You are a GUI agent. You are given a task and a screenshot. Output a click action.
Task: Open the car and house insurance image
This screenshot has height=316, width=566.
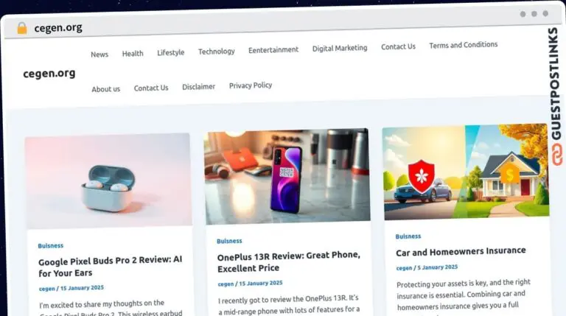466,172
